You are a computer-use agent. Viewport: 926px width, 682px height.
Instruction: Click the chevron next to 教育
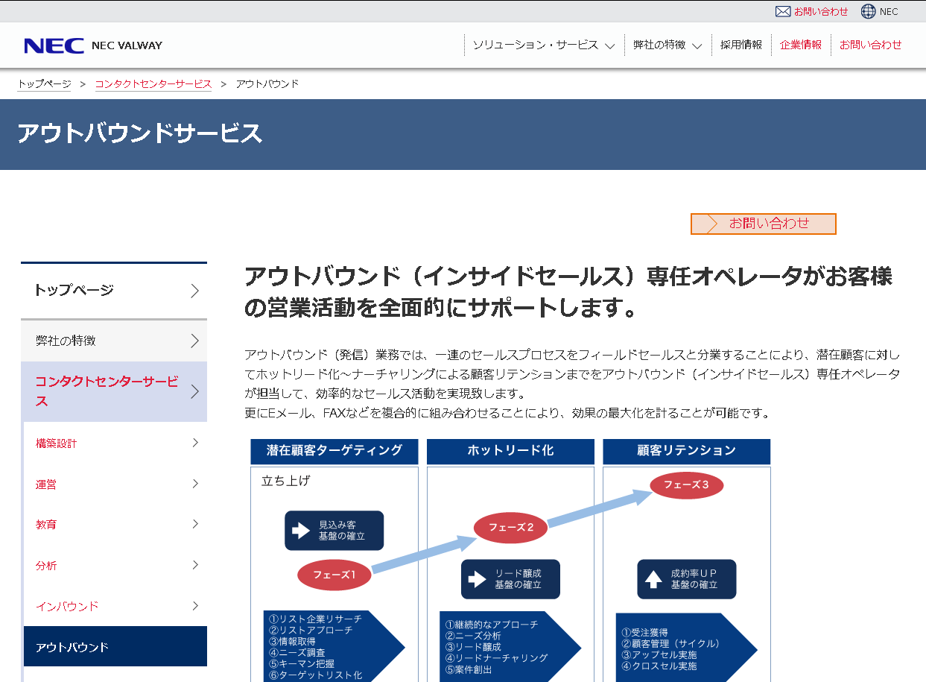coord(195,524)
